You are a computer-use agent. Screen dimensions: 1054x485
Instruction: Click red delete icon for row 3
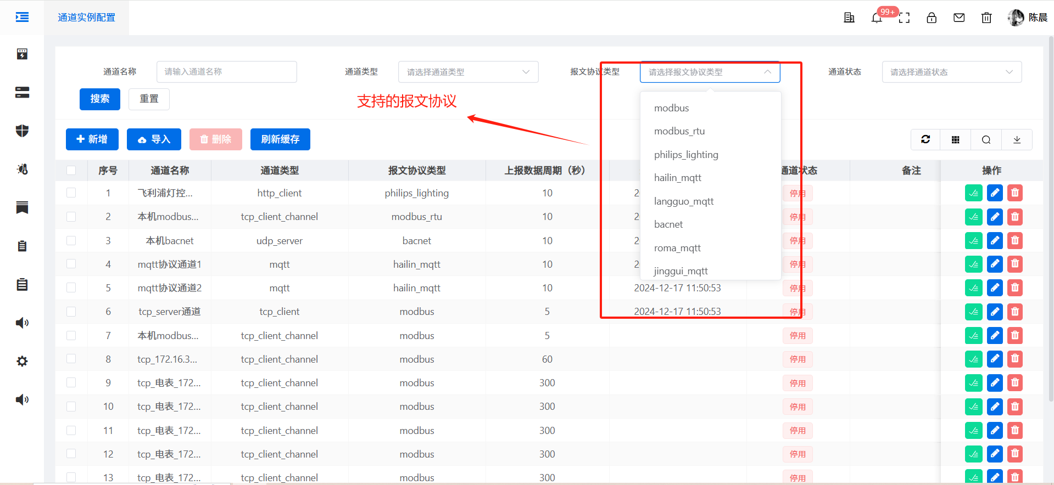point(1015,240)
